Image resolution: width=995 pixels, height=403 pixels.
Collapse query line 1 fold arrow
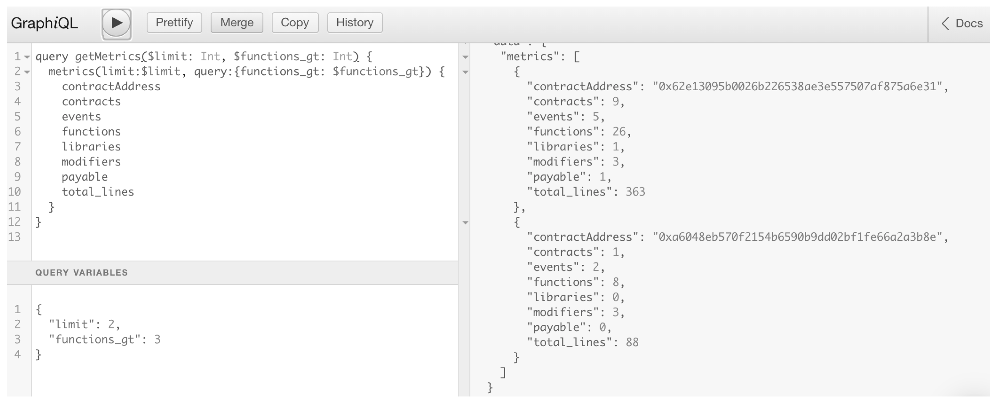27,57
